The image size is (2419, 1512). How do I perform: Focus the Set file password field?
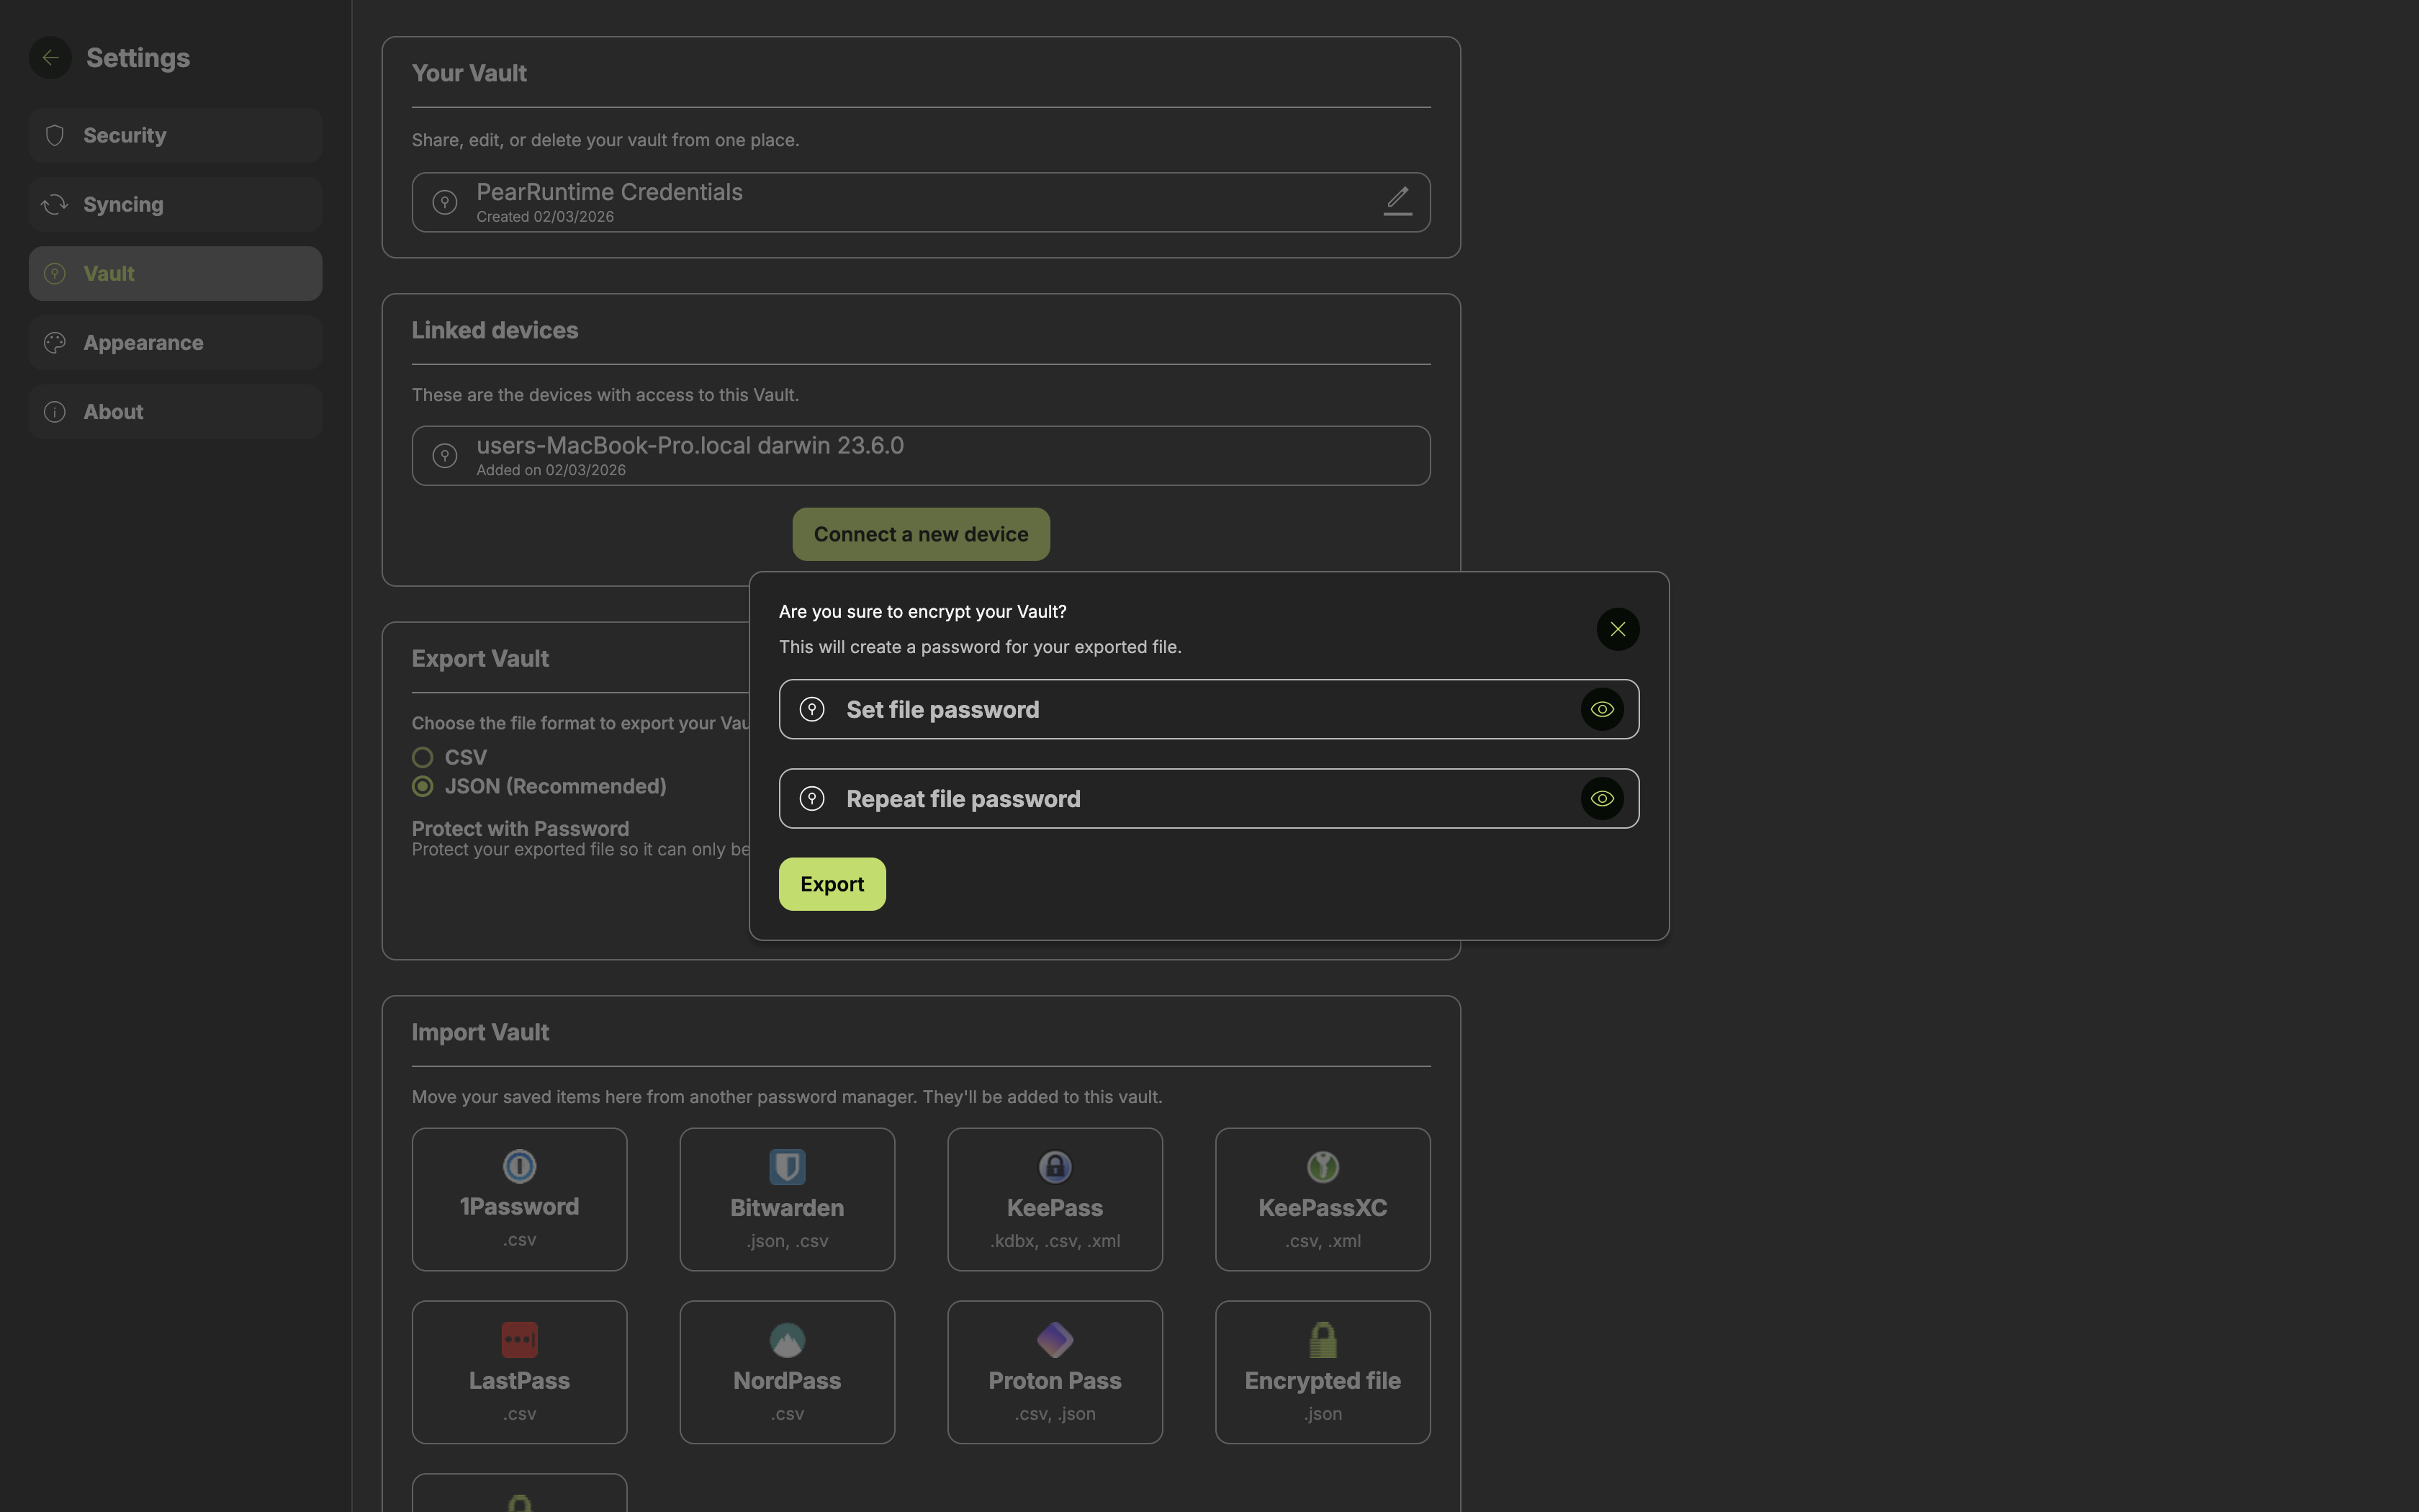1199,709
